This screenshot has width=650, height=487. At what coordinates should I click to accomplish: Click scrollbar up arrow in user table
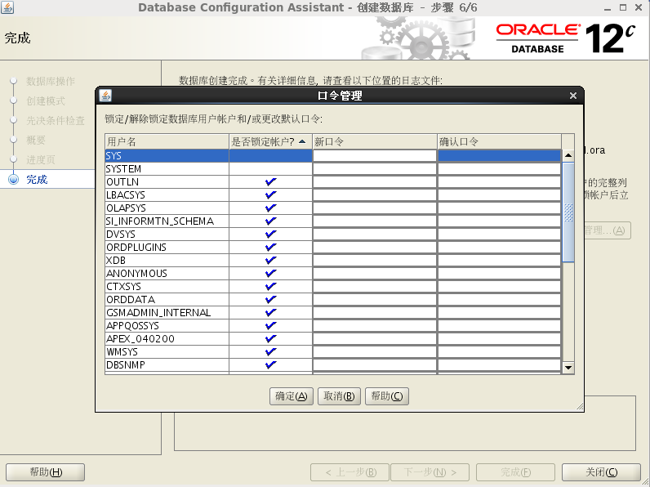(x=568, y=155)
